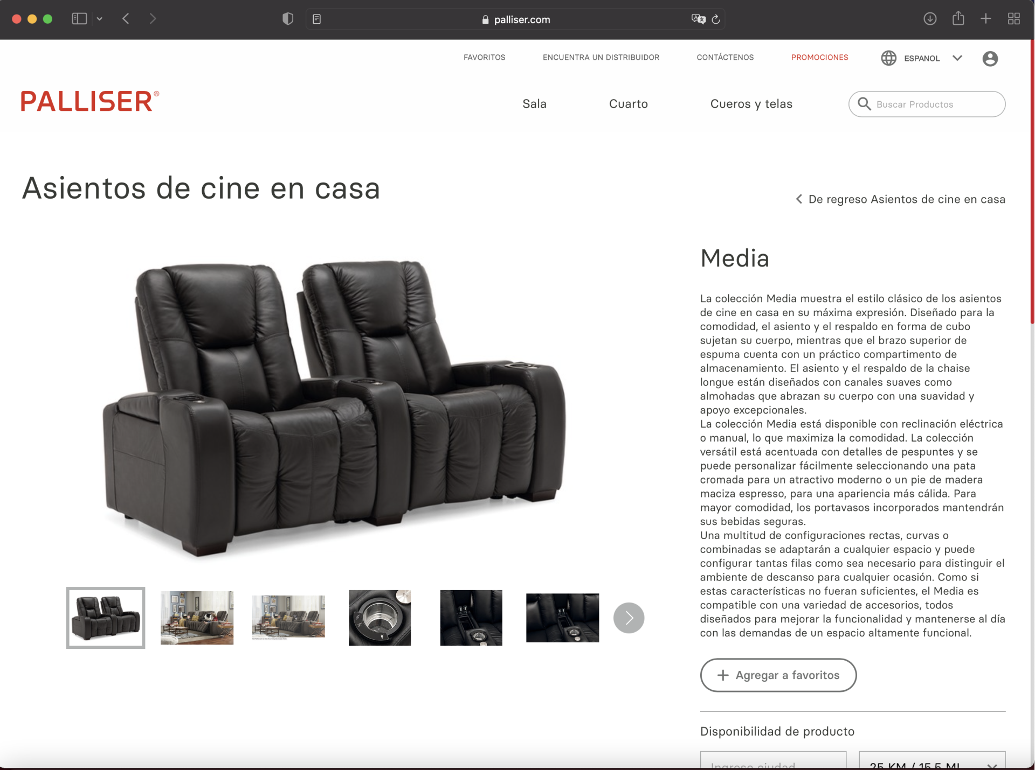The height and width of the screenshot is (770, 1035).
Task: Click the Palliser logo
Action: [x=90, y=101]
